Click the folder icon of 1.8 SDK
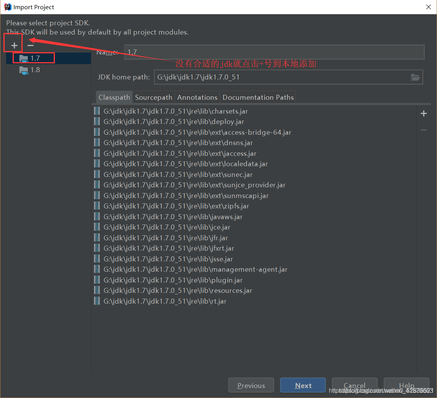437x398 pixels. pos(24,70)
